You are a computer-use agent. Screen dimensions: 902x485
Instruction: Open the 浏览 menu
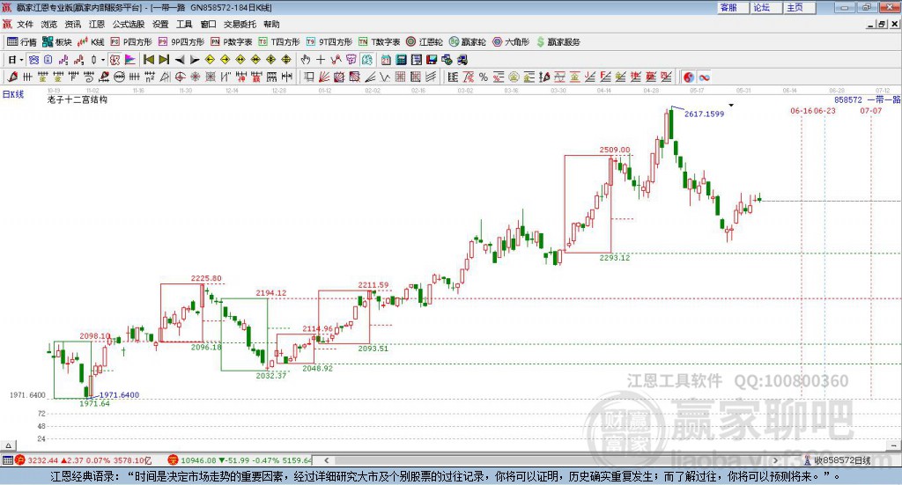click(x=49, y=24)
